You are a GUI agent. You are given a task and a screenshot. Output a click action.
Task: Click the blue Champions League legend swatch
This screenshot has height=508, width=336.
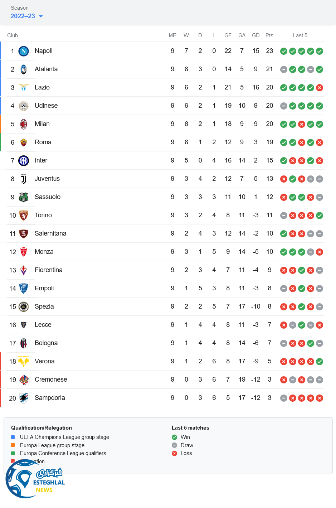click(13, 437)
